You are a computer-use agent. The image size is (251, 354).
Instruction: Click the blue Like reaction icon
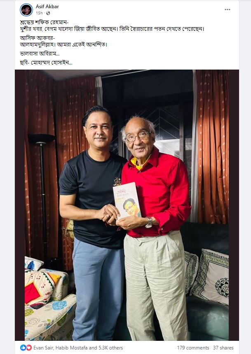[23, 347]
